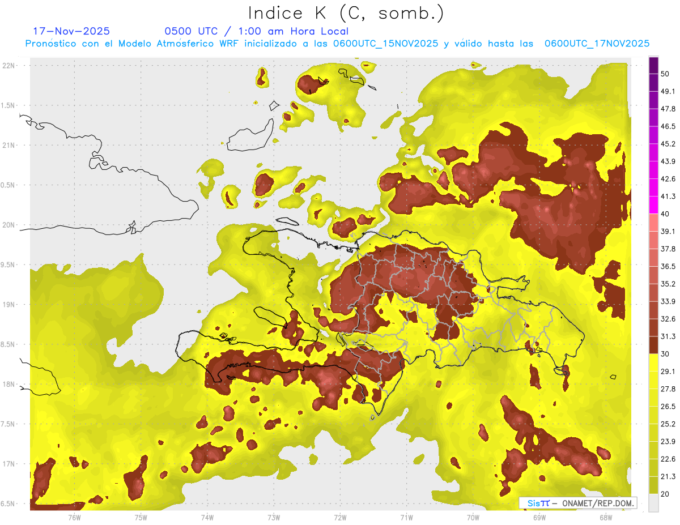Click the purple swatch between 47.8 and 49.1

[653, 100]
